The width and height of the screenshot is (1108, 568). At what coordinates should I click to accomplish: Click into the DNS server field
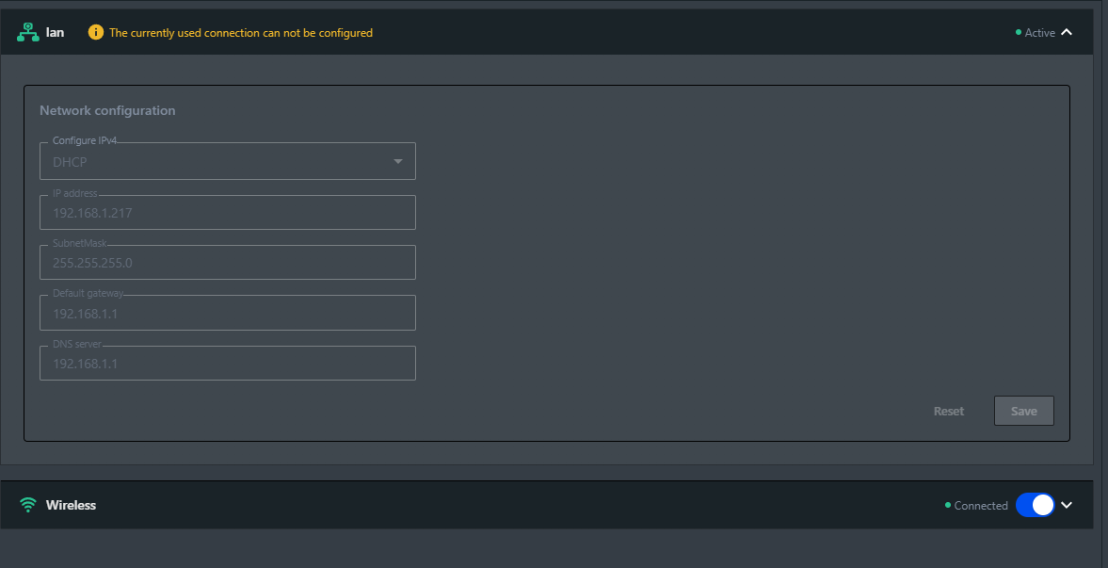[227, 364]
